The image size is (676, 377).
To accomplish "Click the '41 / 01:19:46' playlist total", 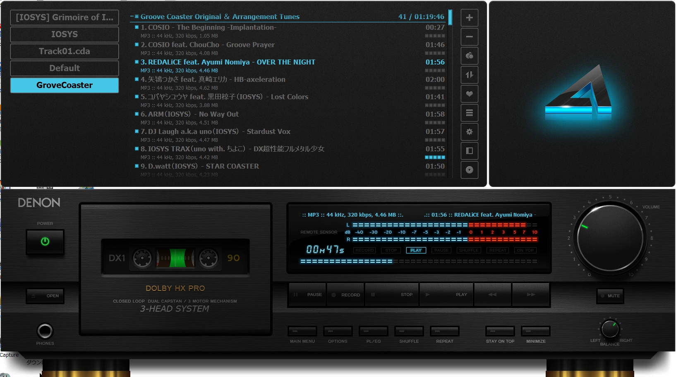I will [421, 17].
